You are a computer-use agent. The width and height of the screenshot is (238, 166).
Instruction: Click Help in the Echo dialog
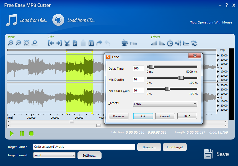click(x=187, y=116)
